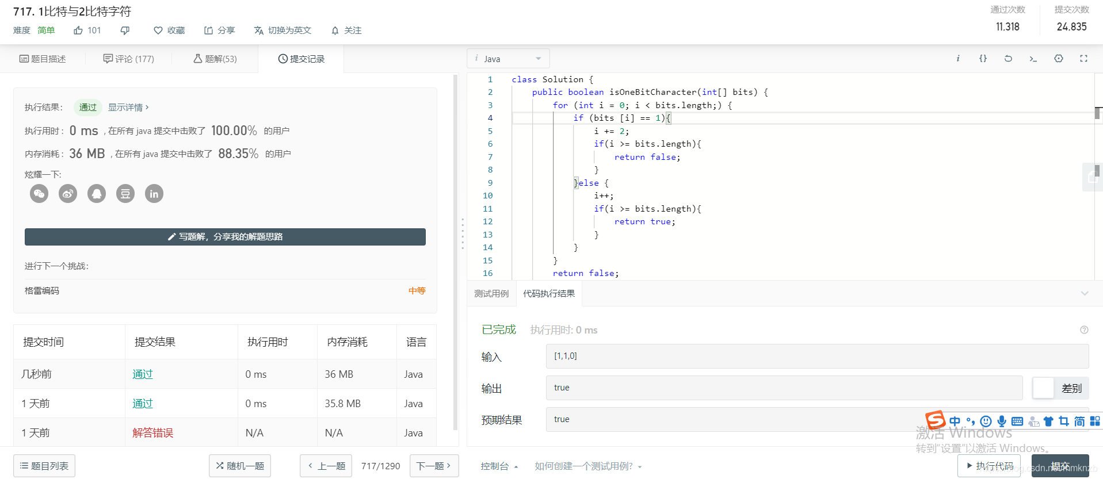Open the 解答错误 submission result
The height and width of the screenshot is (479, 1103).
click(x=152, y=433)
